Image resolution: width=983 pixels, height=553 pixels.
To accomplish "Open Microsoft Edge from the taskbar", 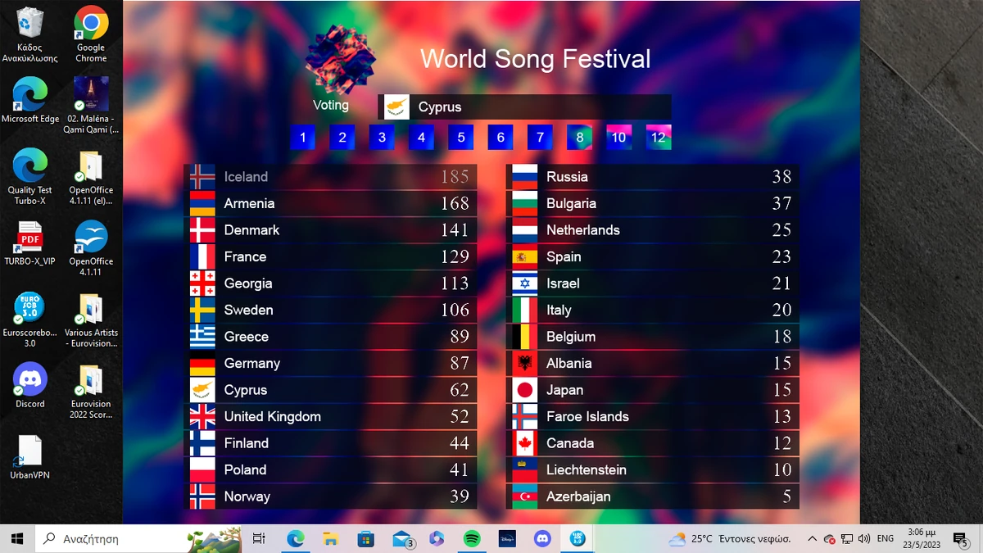I will [294, 539].
